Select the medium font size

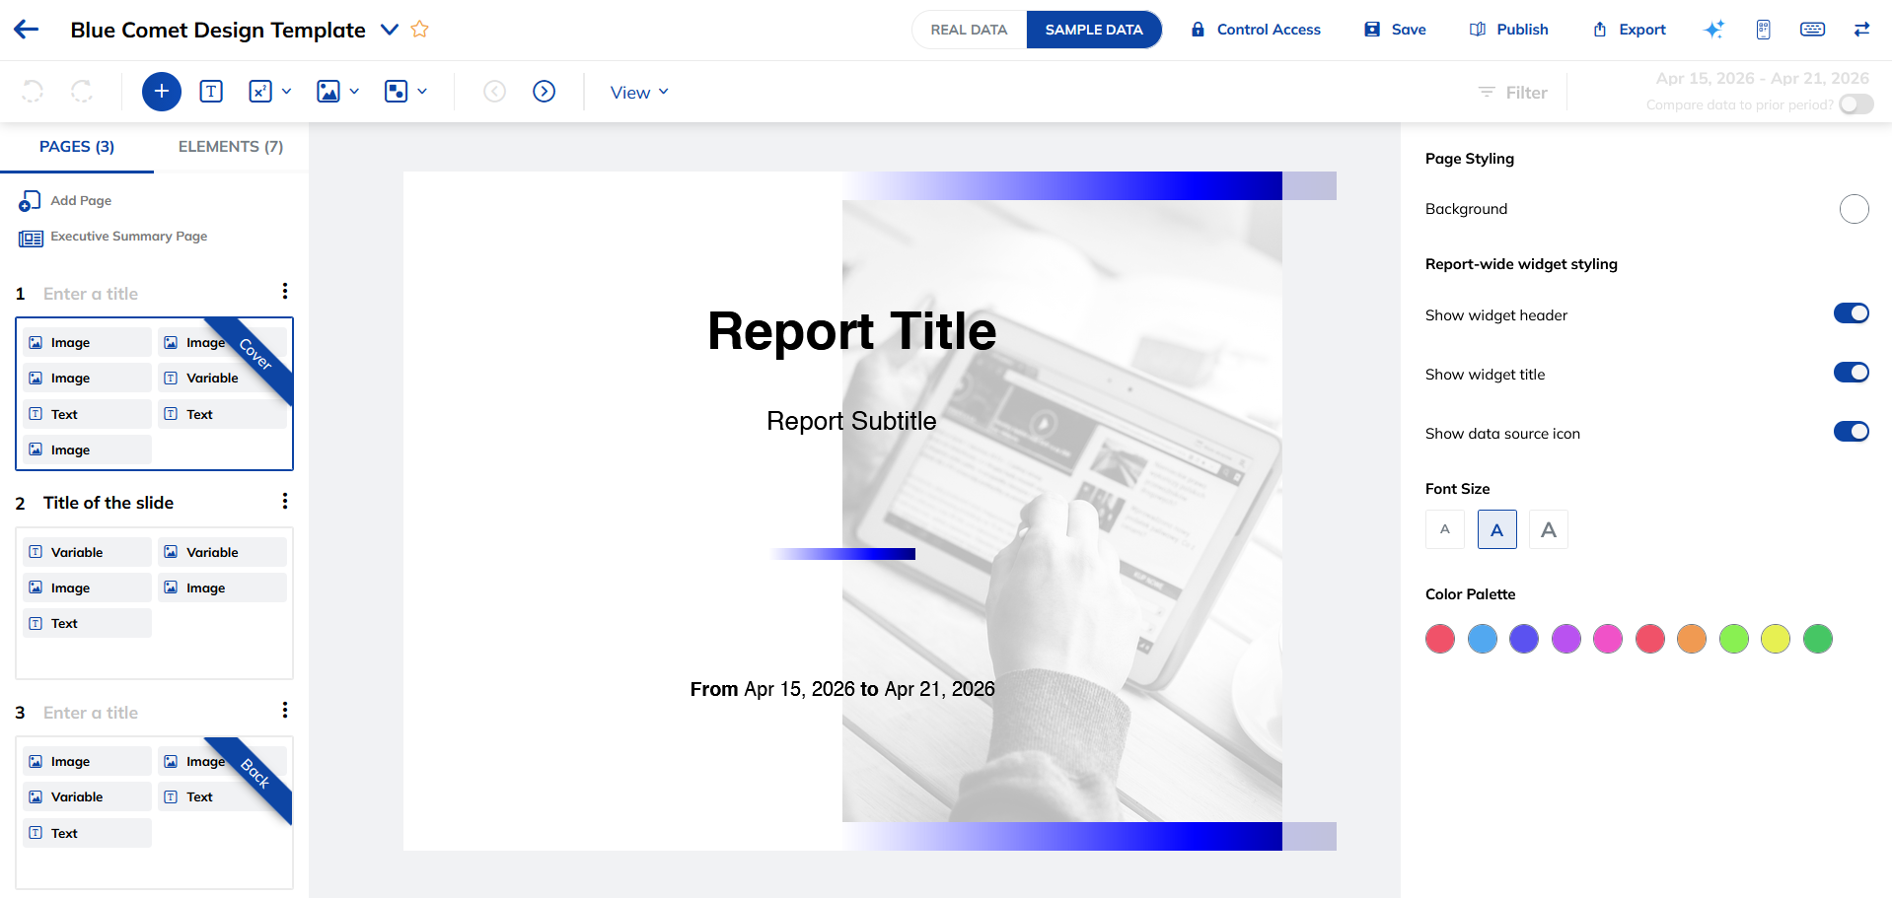tap(1497, 529)
